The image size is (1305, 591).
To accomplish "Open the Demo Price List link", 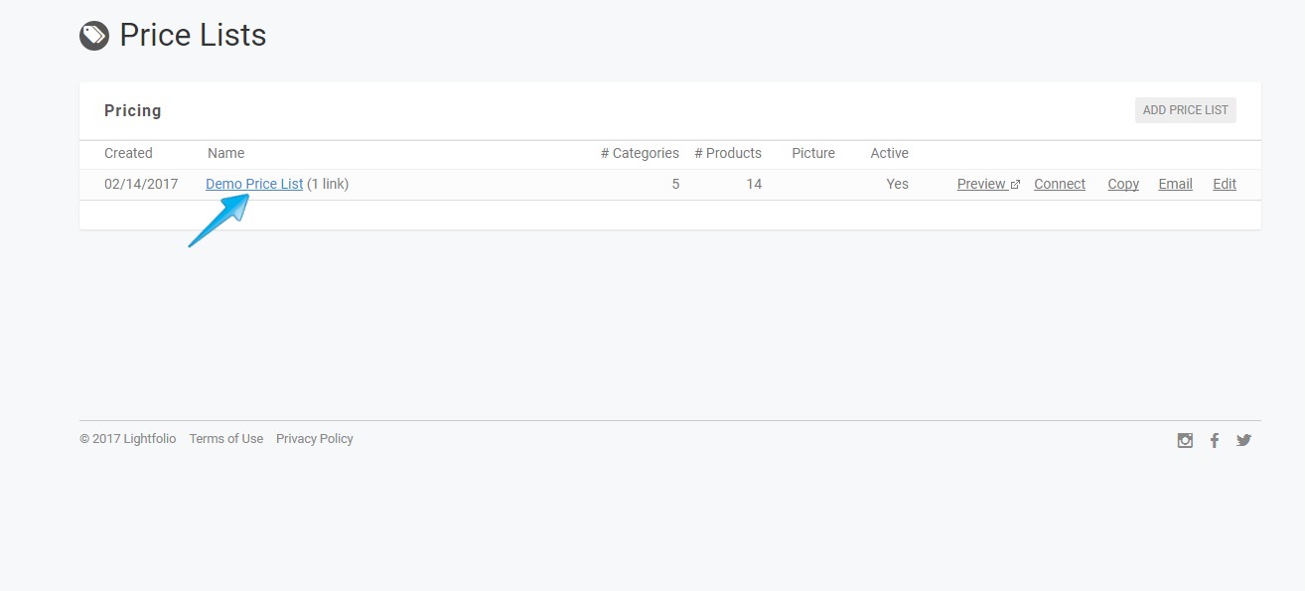I will [254, 184].
